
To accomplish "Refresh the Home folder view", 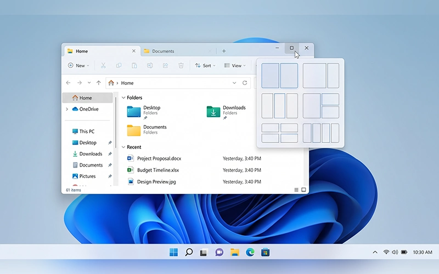I will click(245, 83).
